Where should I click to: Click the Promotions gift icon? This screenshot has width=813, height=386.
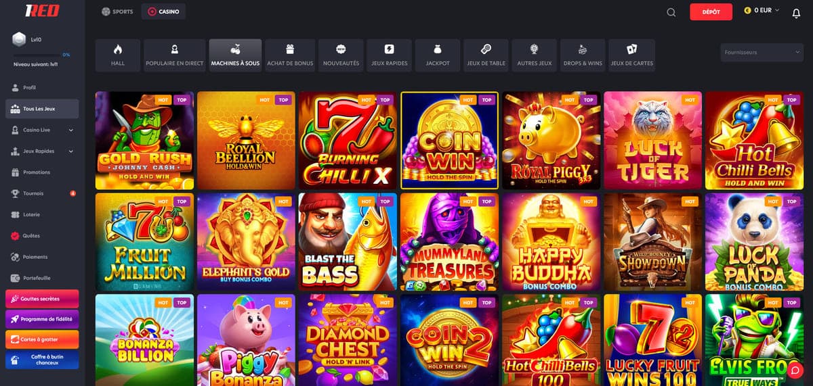[16, 172]
